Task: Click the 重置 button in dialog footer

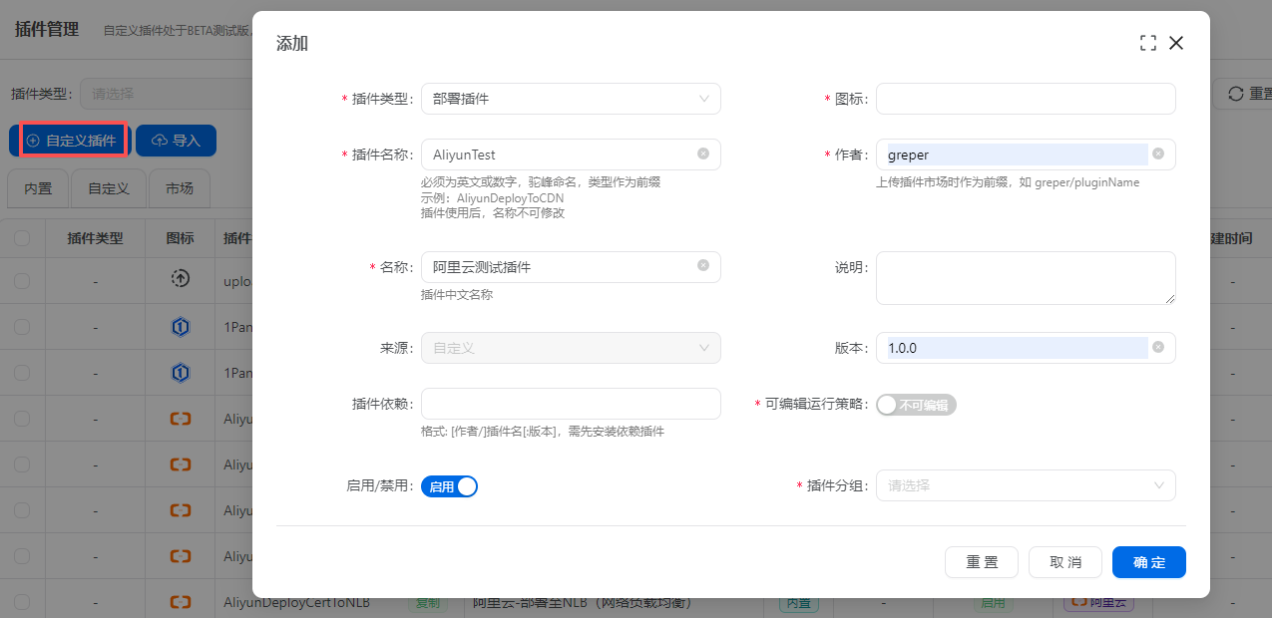Action: 981,562
